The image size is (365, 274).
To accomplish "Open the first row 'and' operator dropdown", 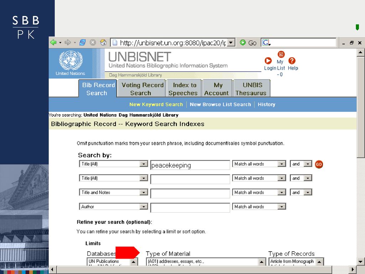I will pyautogui.click(x=308, y=164).
